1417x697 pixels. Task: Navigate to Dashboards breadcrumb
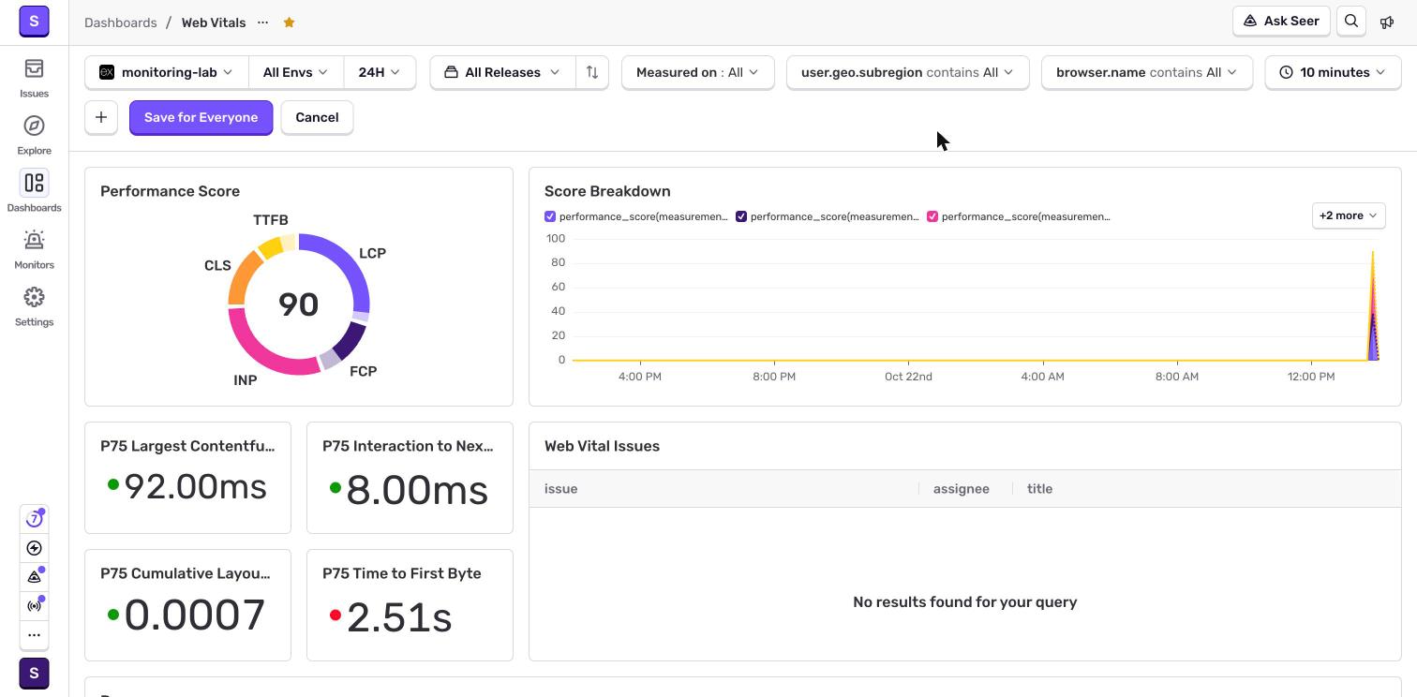[x=120, y=22]
